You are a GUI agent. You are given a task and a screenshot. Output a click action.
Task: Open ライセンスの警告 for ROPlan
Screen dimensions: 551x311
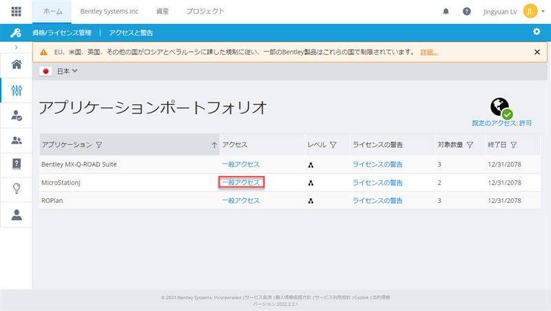[378, 201]
